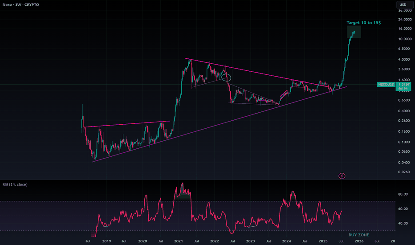415x245 pixels.
Task: Click the 2021 label on time axis
Action: 178,241
